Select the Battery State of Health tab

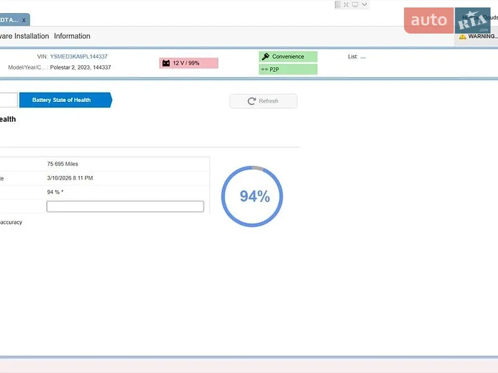(65, 100)
